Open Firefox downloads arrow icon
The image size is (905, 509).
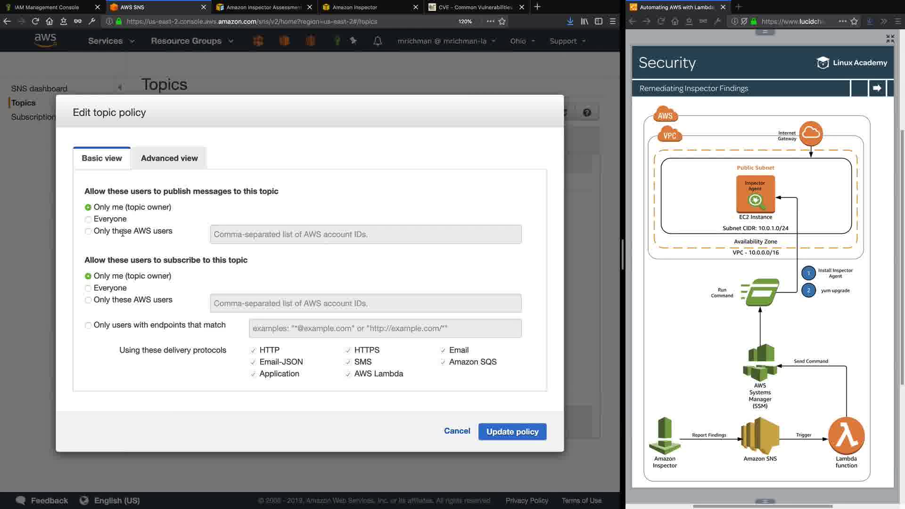(570, 21)
